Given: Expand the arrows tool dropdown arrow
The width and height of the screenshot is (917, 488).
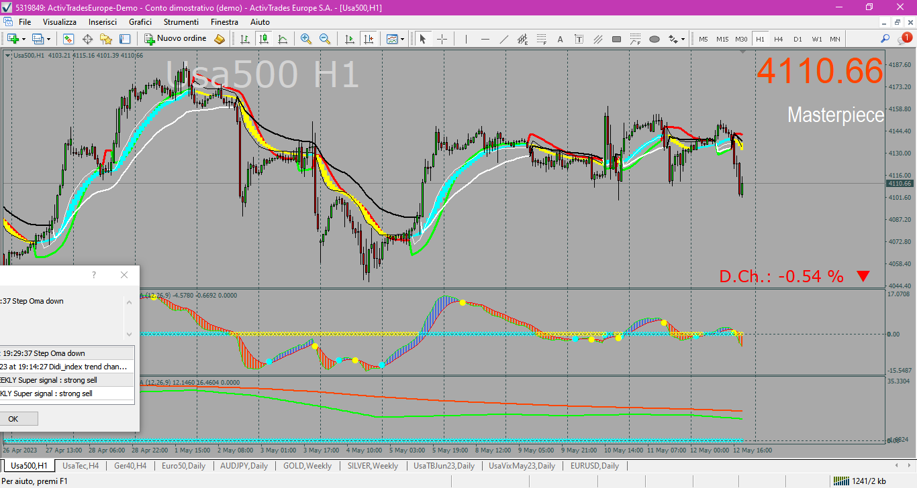Looking at the screenshot, I should coord(683,39).
